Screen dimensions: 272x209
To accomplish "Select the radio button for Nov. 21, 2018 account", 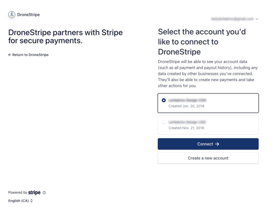I will [x=163, y=122].
